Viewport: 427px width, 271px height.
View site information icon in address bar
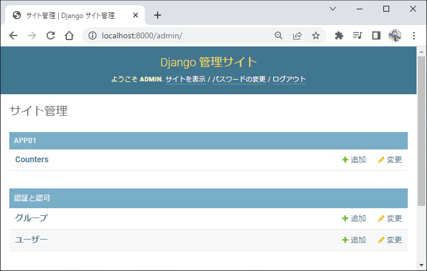tap(92, 35)
